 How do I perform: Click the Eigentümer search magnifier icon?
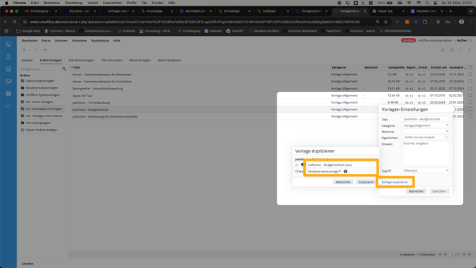pos(446,137)
